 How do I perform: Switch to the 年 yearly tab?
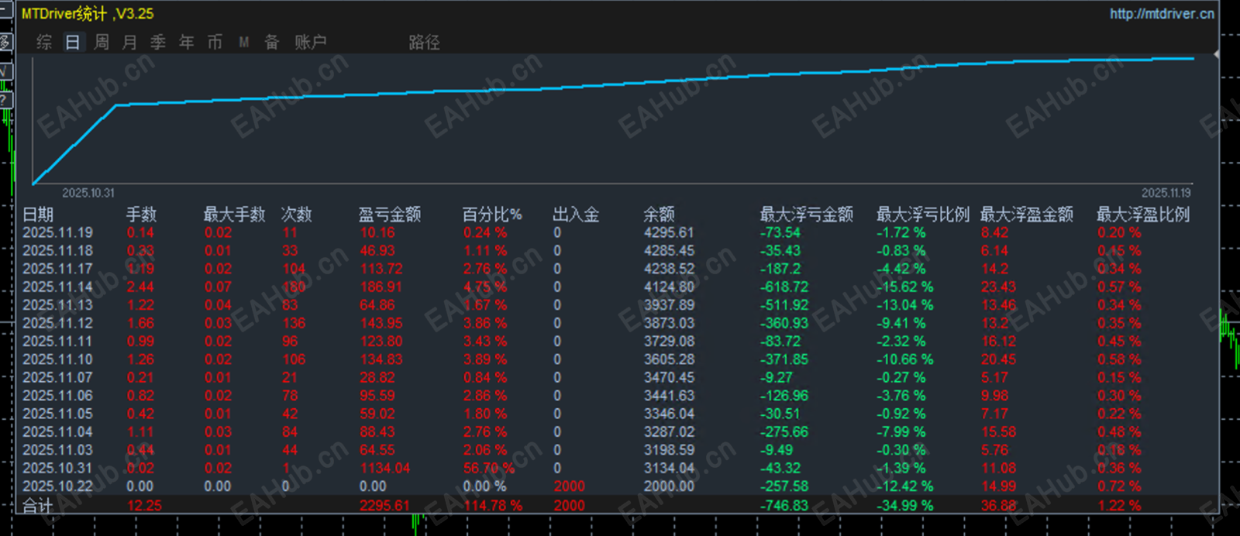click(x=187, y=43)
